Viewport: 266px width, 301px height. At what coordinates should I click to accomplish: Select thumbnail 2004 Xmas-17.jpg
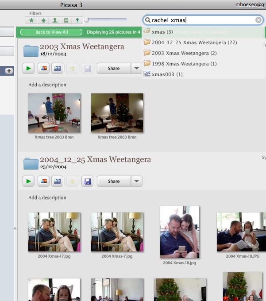(x=54, y=232)
